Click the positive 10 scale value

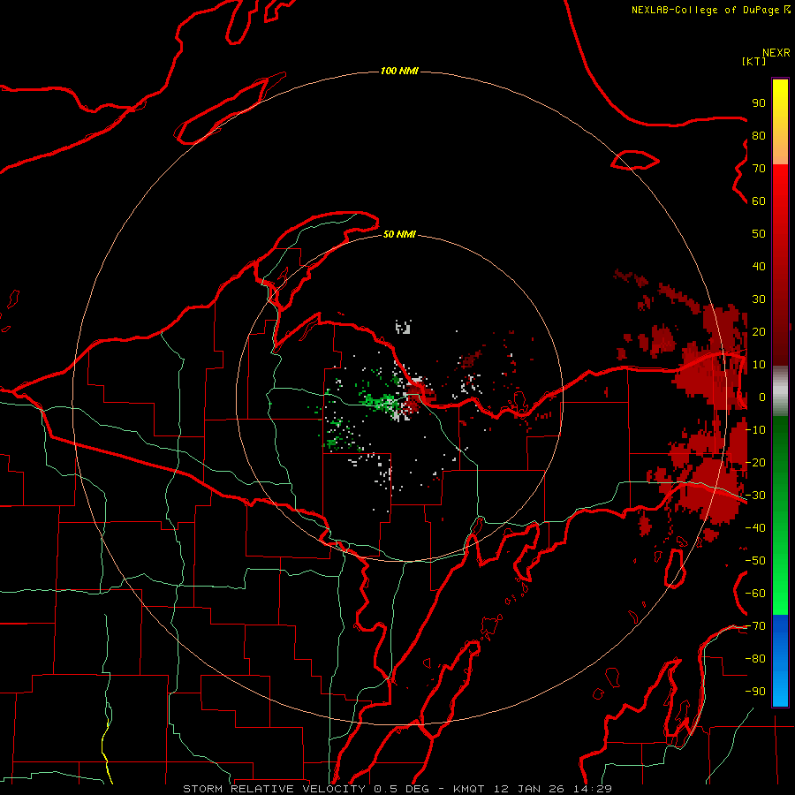(759, 365)
